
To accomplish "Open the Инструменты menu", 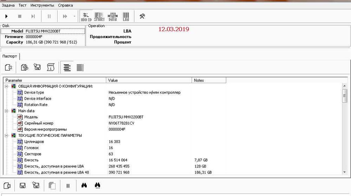I will point(42,5).
